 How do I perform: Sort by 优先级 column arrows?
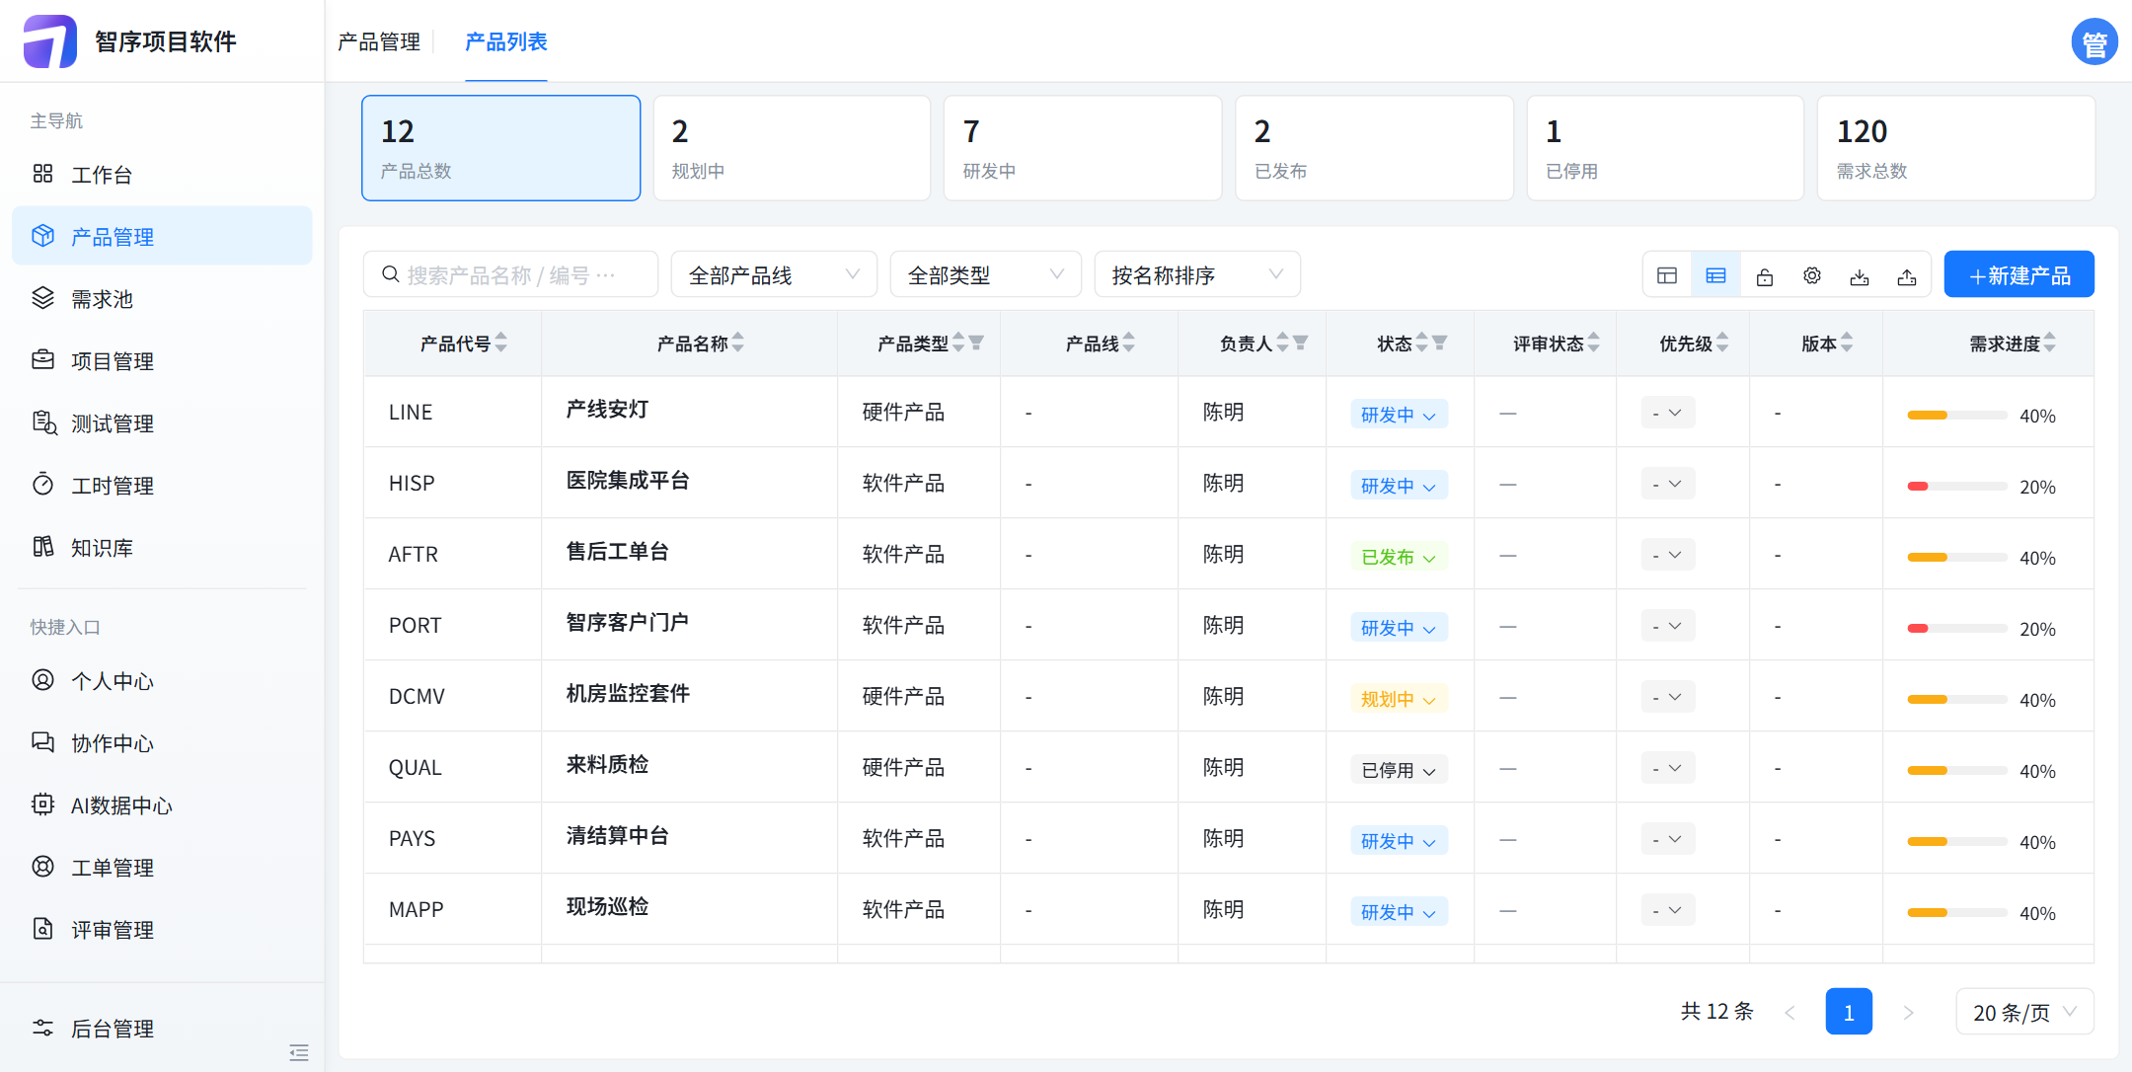click(x=1722, y=343)
